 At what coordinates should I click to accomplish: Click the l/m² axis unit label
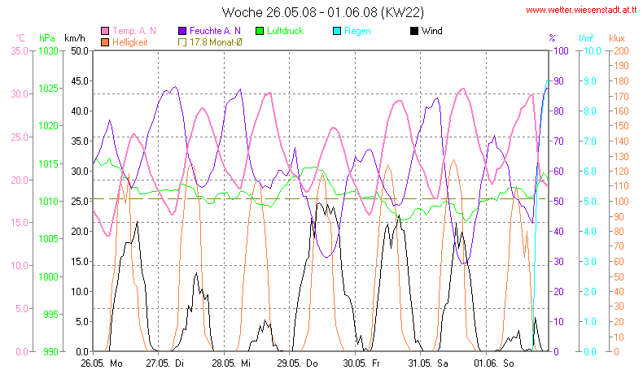(x=586, y=38)
